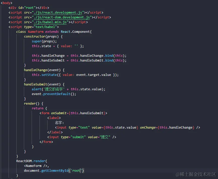Select the setState call
This screenshot has height=179, width=218.
49,75
